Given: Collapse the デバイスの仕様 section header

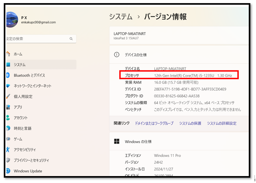Looking at the screenshot, I should 179,55.
